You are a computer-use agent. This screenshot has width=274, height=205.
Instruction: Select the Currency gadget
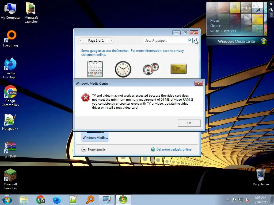tap(178, 69)
